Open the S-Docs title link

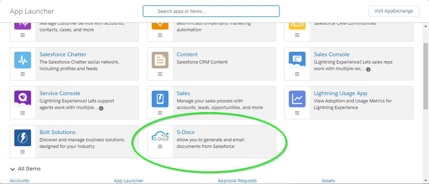tap(186, 132)
